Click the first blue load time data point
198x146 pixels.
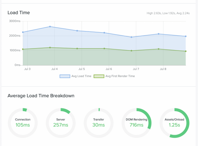click(23, 32)
